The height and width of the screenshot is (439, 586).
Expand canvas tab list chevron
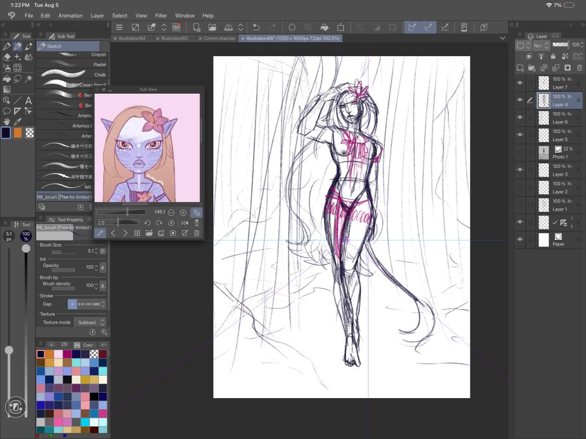pos(503,38)
